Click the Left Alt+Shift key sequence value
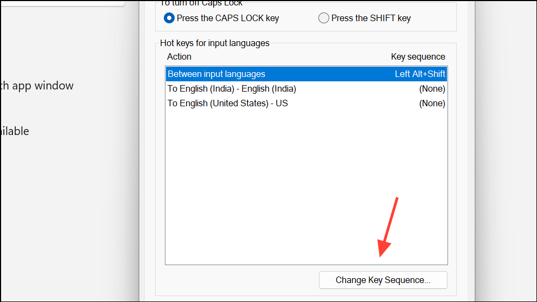This screenshot has height=302, width=537. pos(420,74)
